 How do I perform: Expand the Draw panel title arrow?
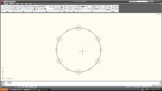click(x=13, y=12)
